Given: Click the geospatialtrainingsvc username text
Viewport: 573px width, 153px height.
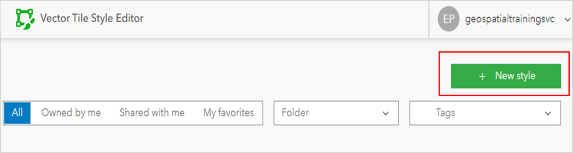Looking at the screenshot, I should 510,20.
